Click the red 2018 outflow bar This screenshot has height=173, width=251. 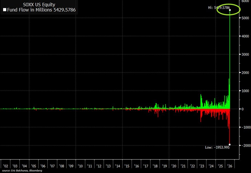(x=158, y=113)
